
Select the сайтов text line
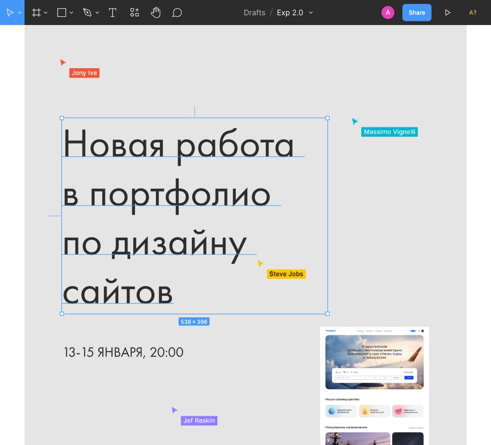click(118, 292)
